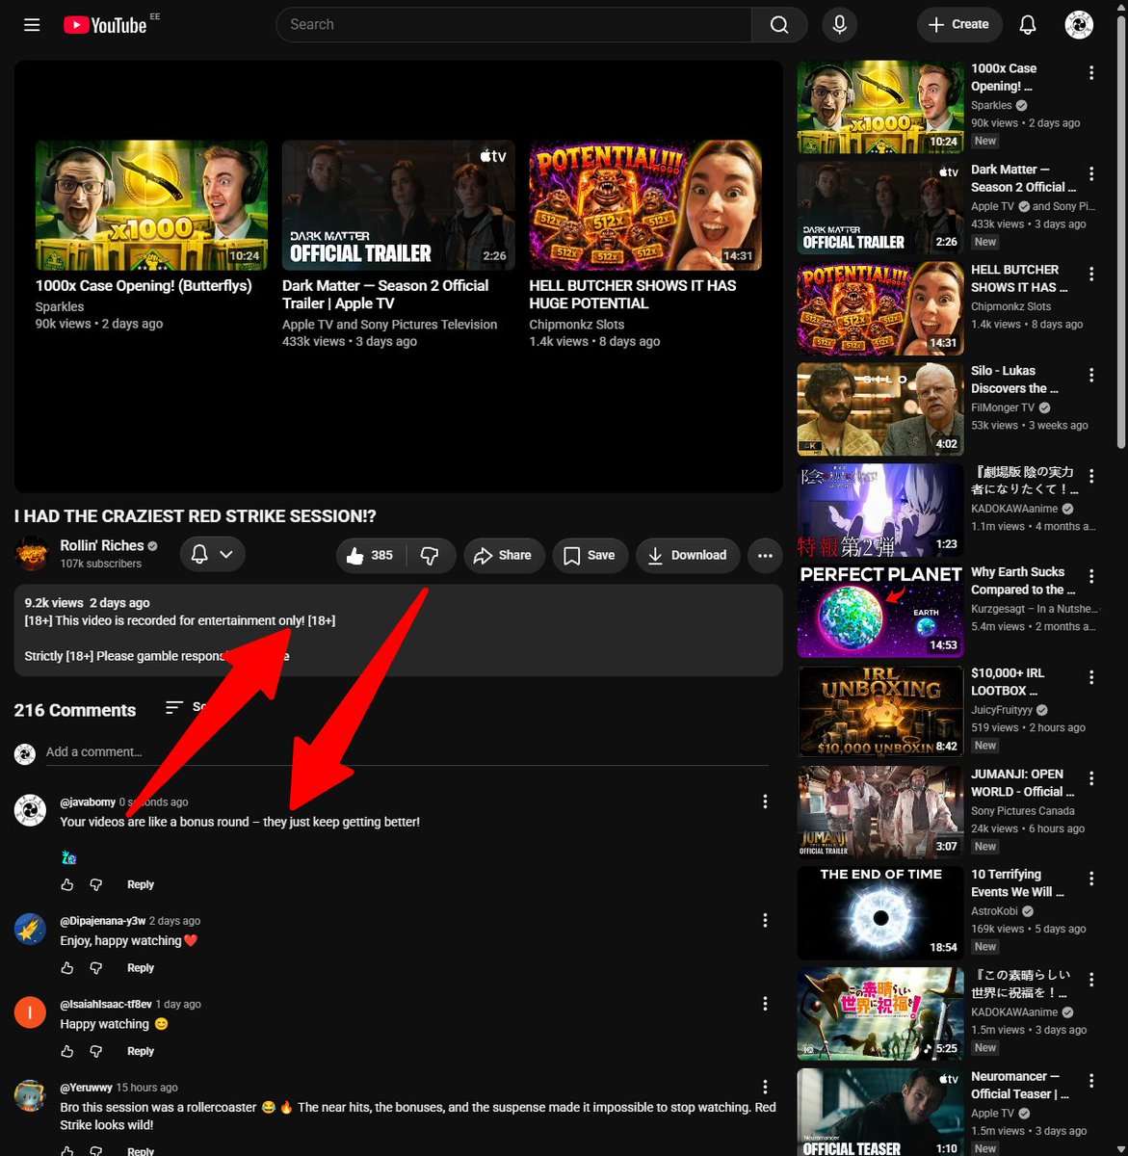Expand subscription notification bell dropdown
Image resolution: width=1128 pixels, height=1156 pixels.
click(x=212, y=555)
